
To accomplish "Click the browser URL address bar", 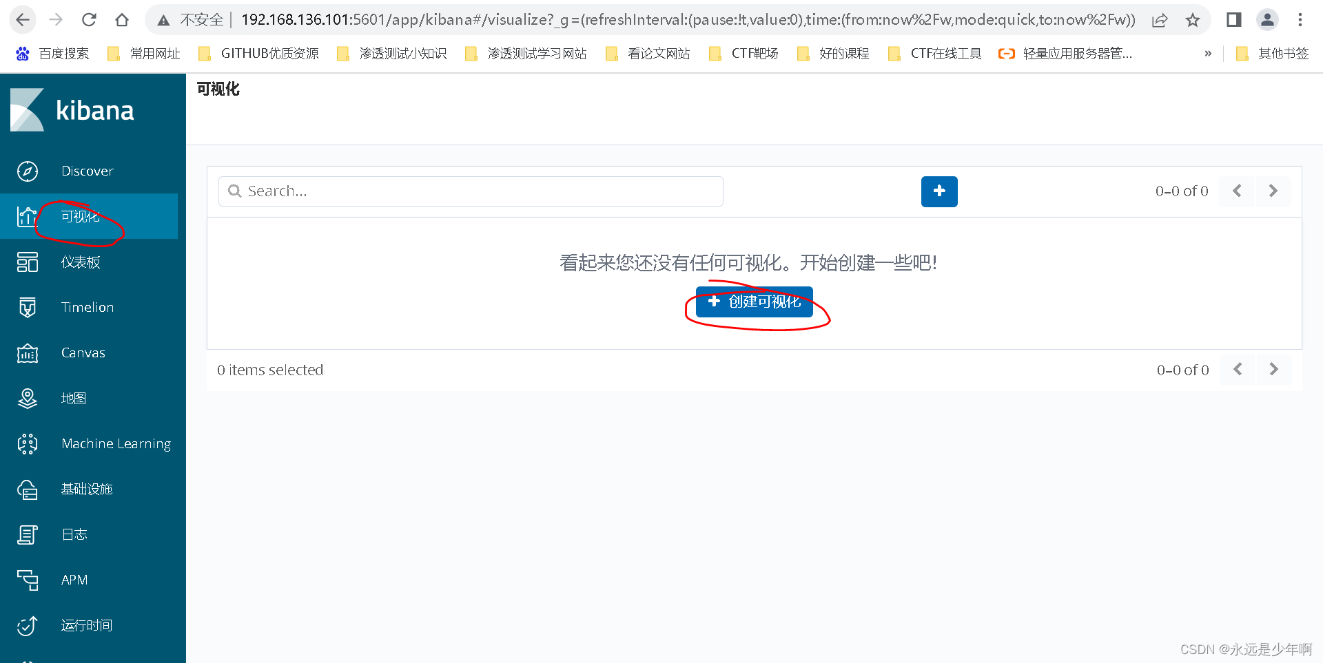I will (x=688, y=20).
